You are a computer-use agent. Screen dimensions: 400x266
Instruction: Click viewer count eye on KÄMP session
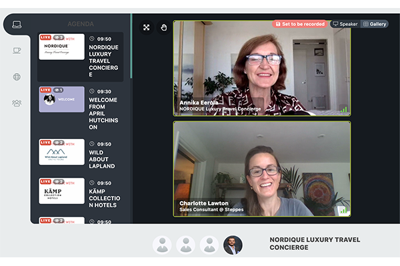tap(59, 182)
